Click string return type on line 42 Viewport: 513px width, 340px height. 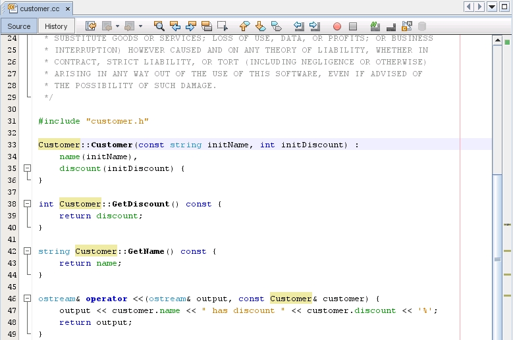point(54,251)
